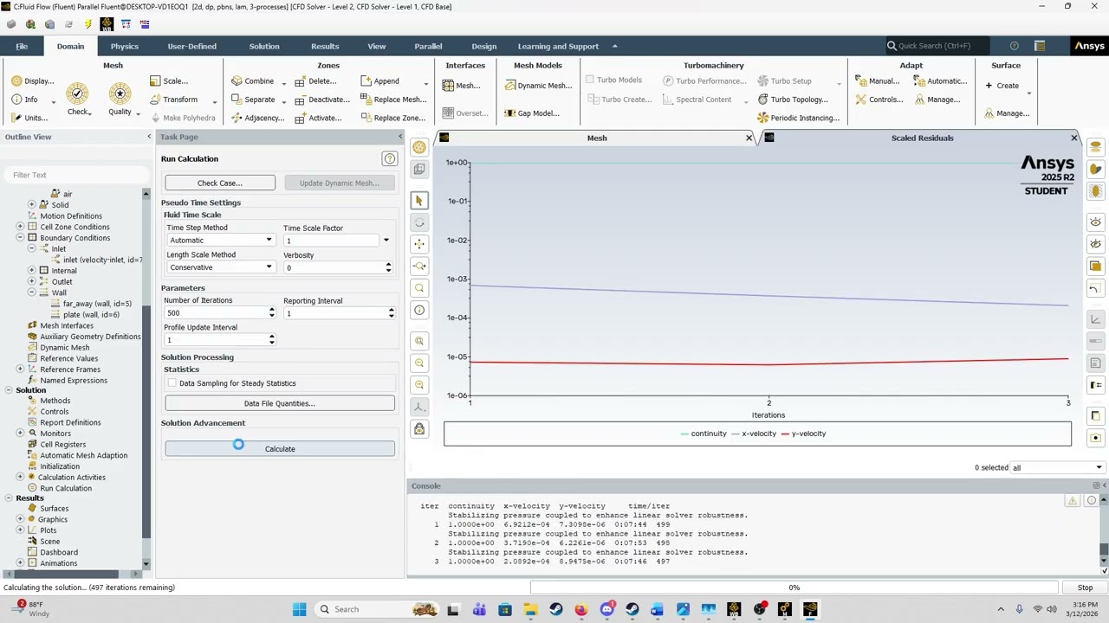Click the hide eye icon
The height and width of the screenshot is (623, 1109).
(x=1096, y=244)
